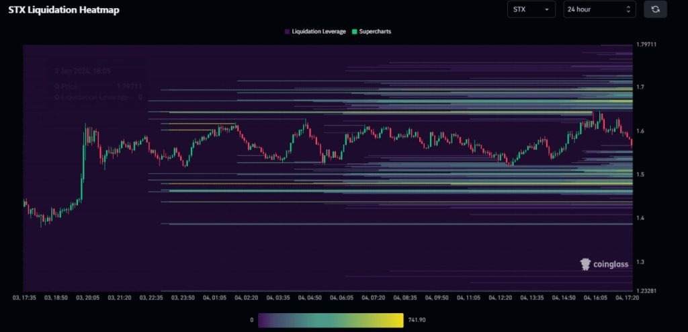
Task: Click the 1.5 price axis label
Action: [x=640, y=175]
